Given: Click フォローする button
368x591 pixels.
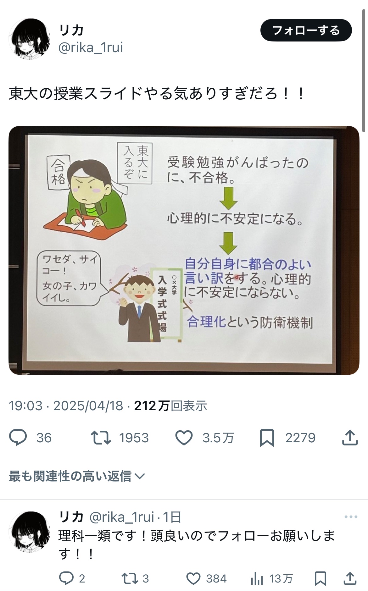Looking at the screenshot, I should point(306,30).
